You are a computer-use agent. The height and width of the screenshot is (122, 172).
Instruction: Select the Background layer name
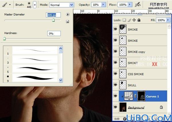coord(136,107)
